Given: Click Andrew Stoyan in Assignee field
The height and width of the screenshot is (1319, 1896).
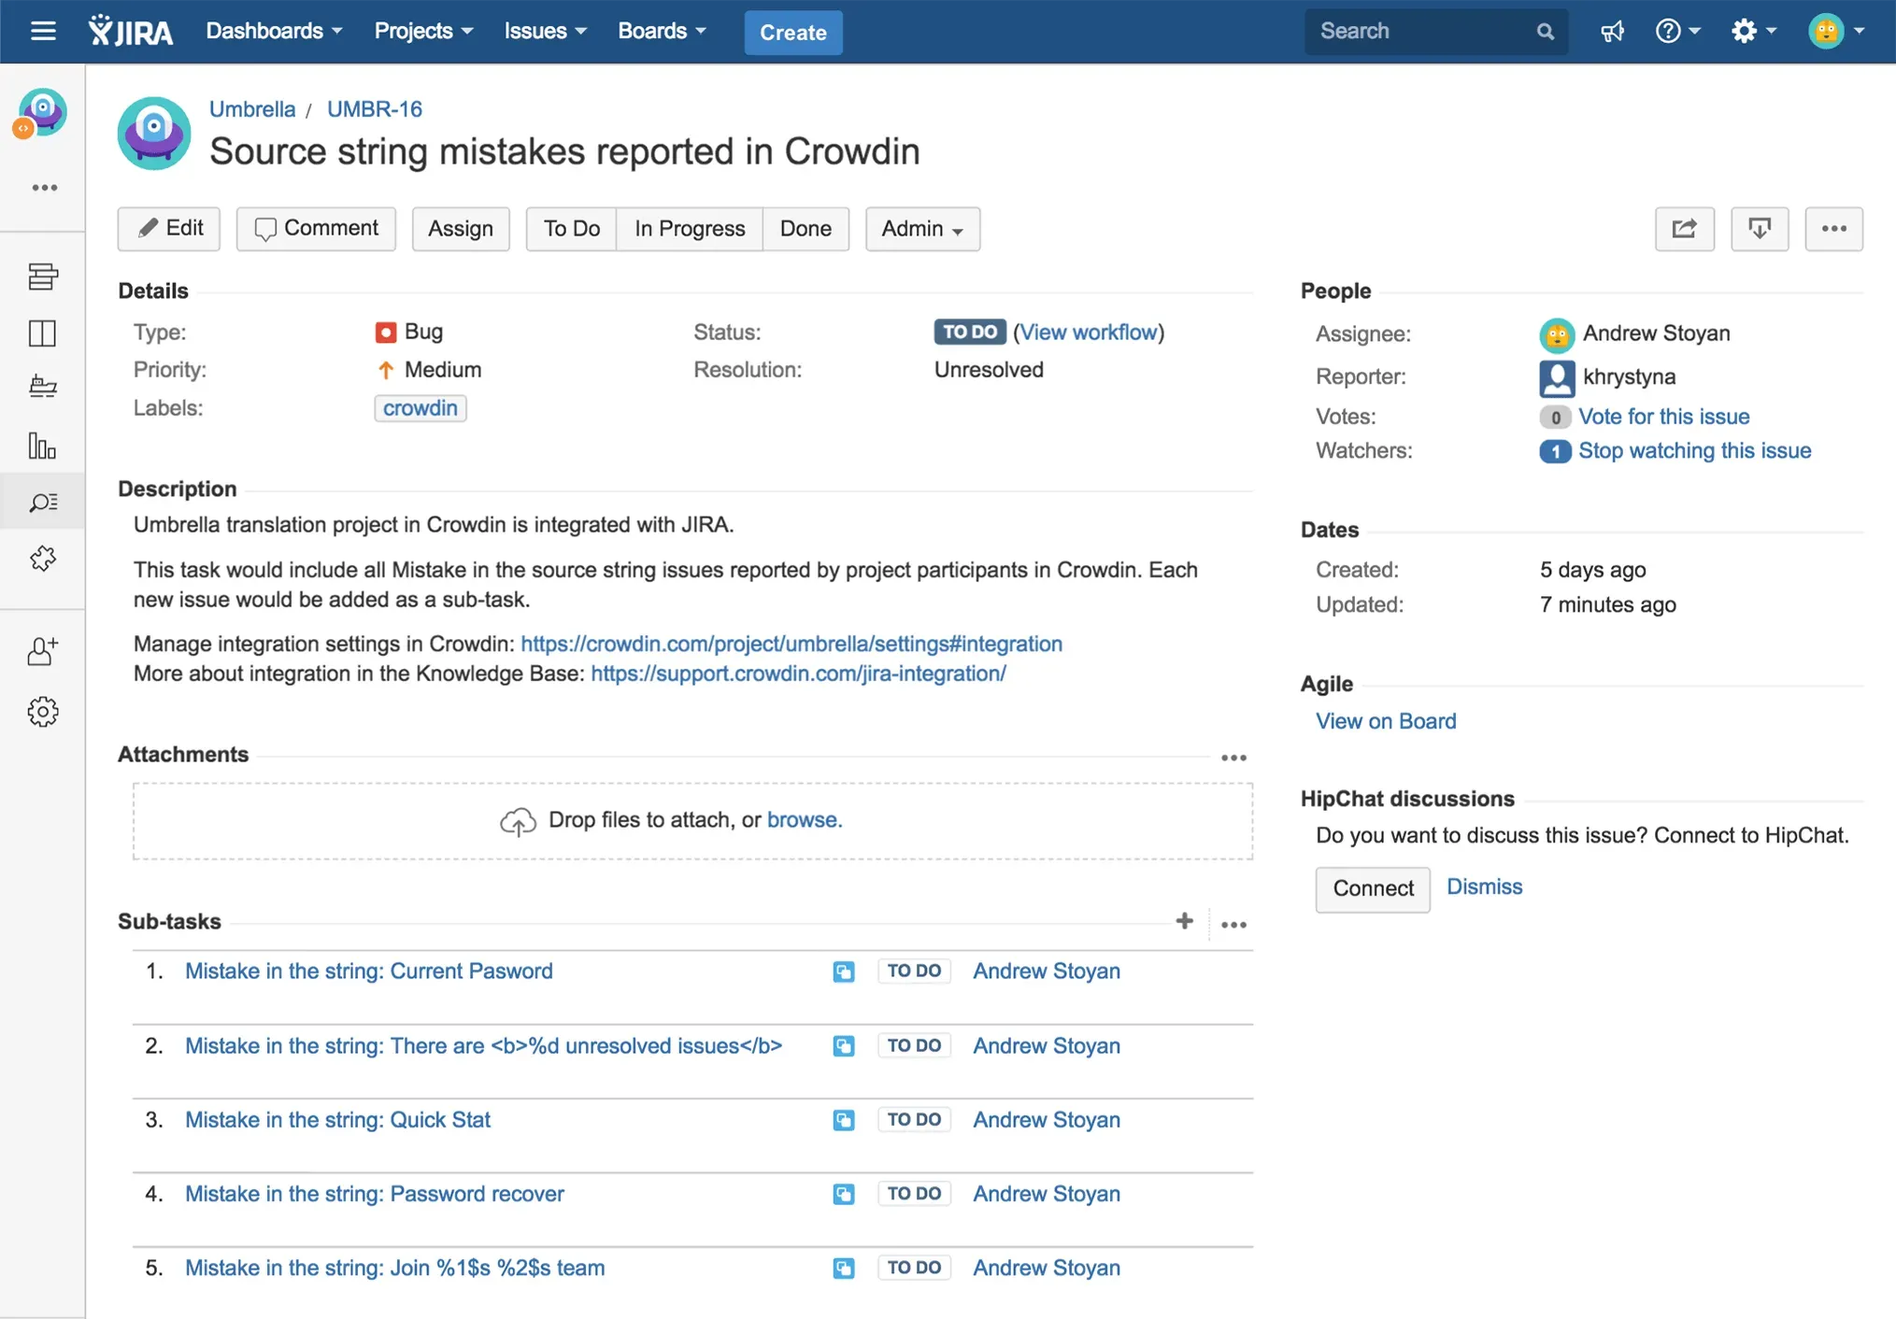Looking at the screenshot, I should pos(1656,333).
